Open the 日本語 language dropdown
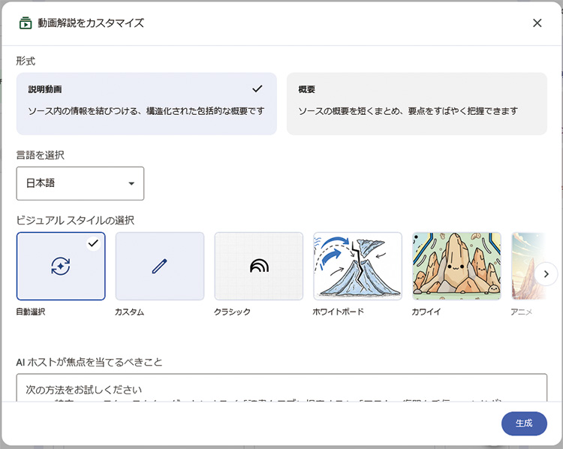 80,183
